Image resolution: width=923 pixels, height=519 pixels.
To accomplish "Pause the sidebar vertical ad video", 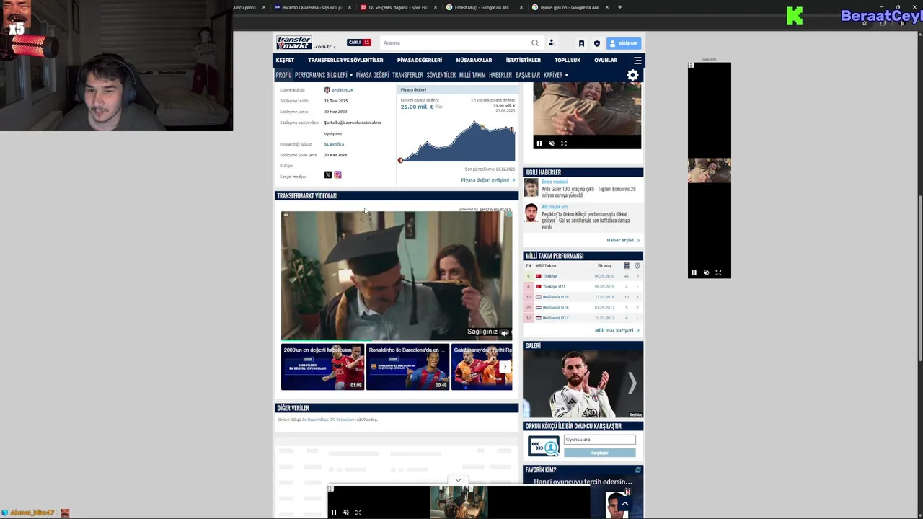I will click(694, 273).
